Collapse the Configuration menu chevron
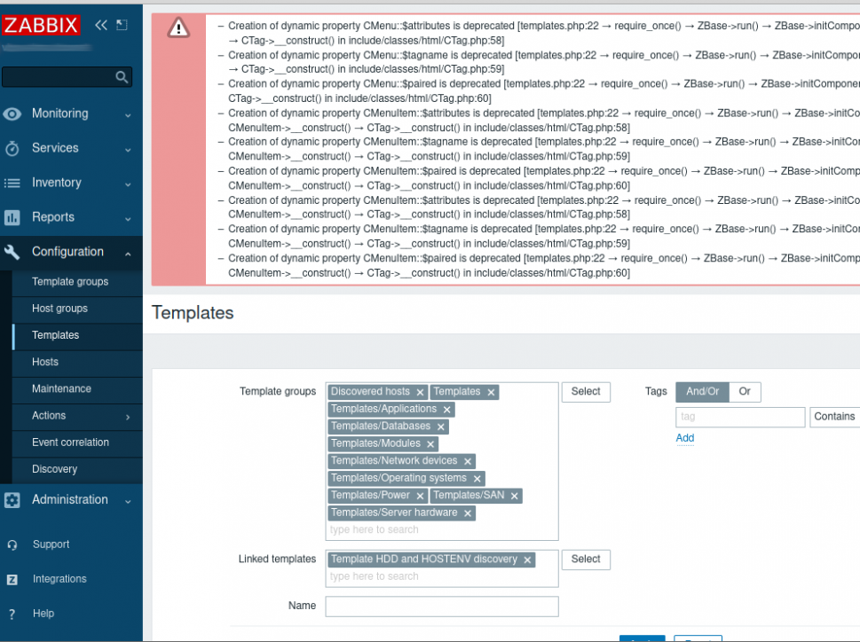This screenshot has height=642, width=860. (128, 253)
